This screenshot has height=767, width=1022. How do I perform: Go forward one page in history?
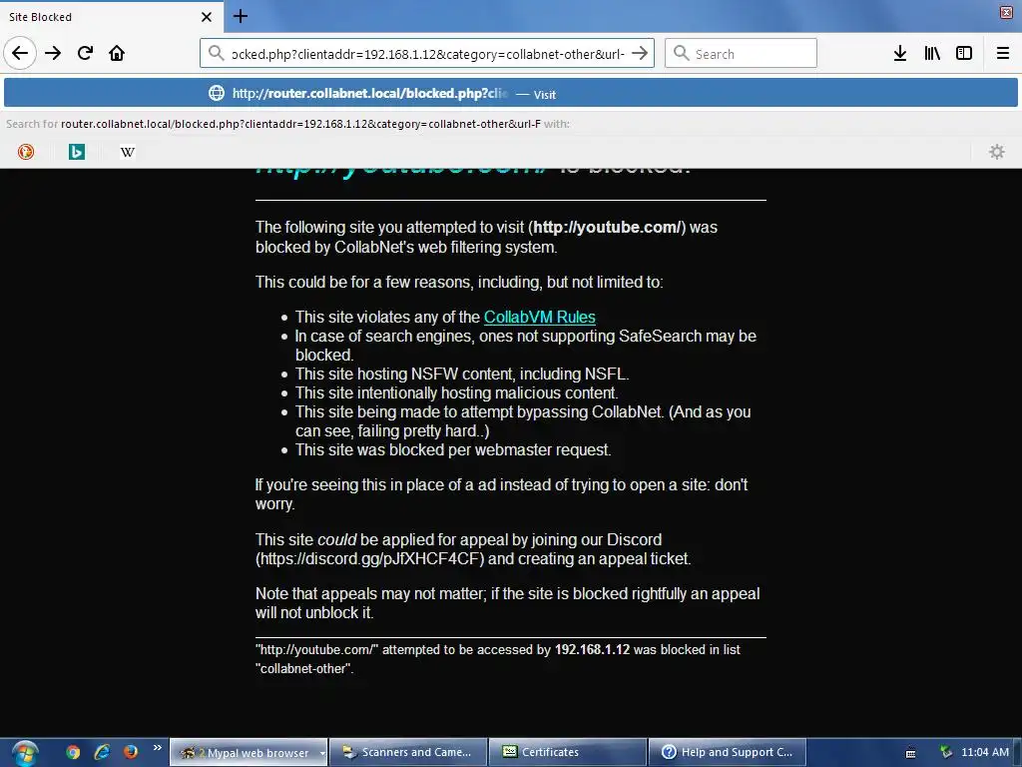pyautogui.click(x=53, y=53)
